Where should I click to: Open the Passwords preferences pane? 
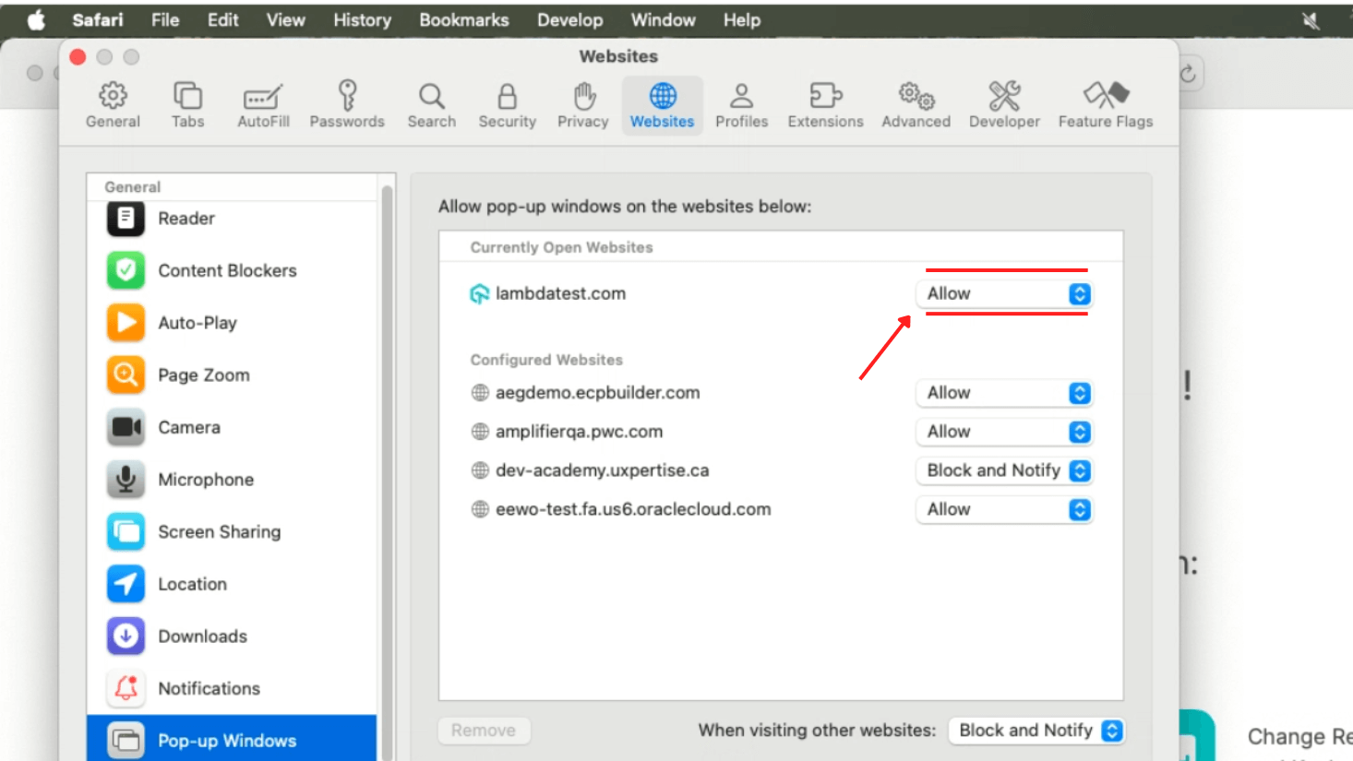(347, 105)
